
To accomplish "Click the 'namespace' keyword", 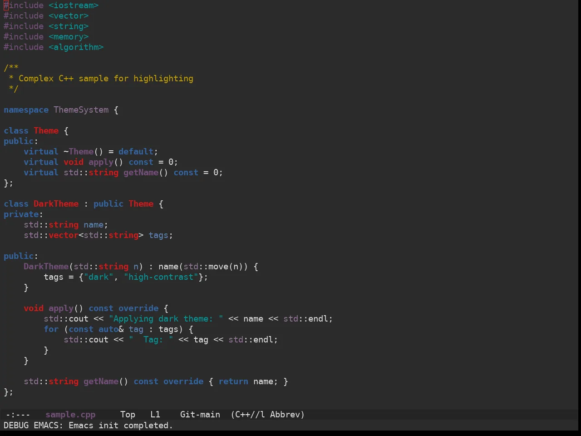I will tap(26, 110).
